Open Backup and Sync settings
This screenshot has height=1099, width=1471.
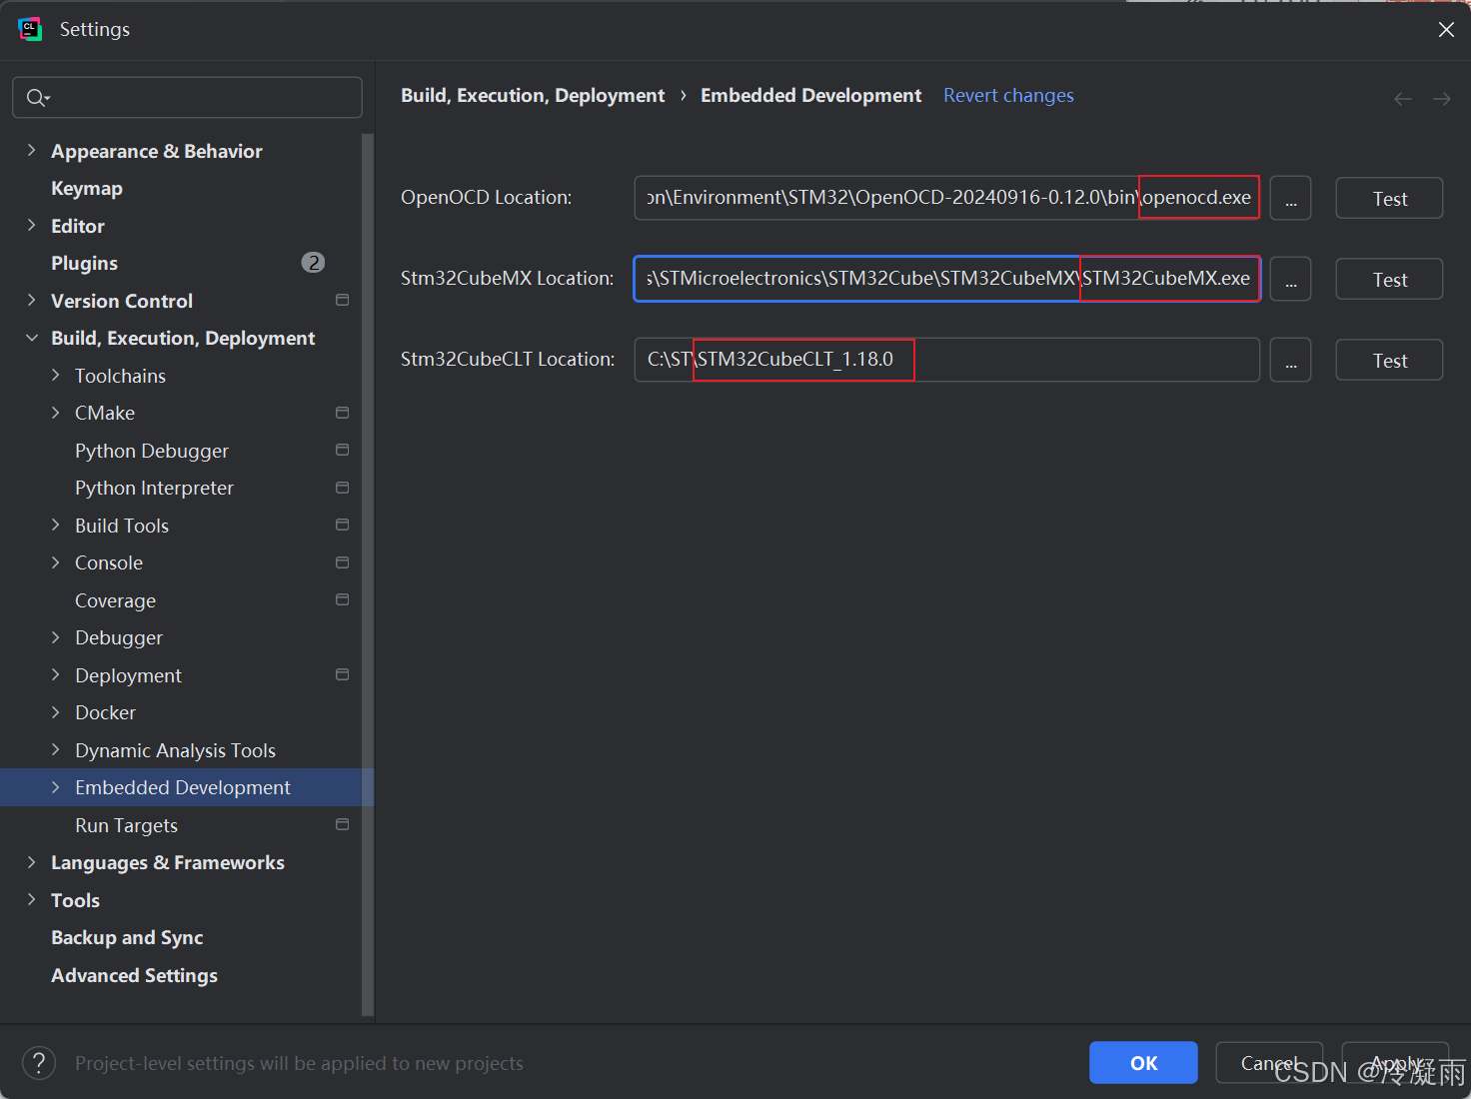pyautogui.click(x=127, y=937)
